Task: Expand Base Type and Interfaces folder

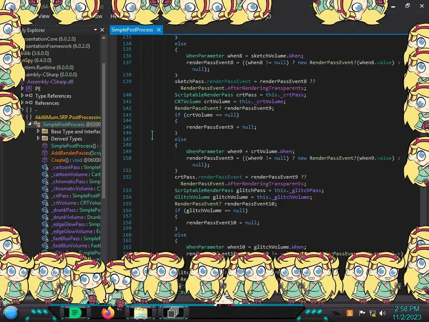Action: (x=38, y=131)
